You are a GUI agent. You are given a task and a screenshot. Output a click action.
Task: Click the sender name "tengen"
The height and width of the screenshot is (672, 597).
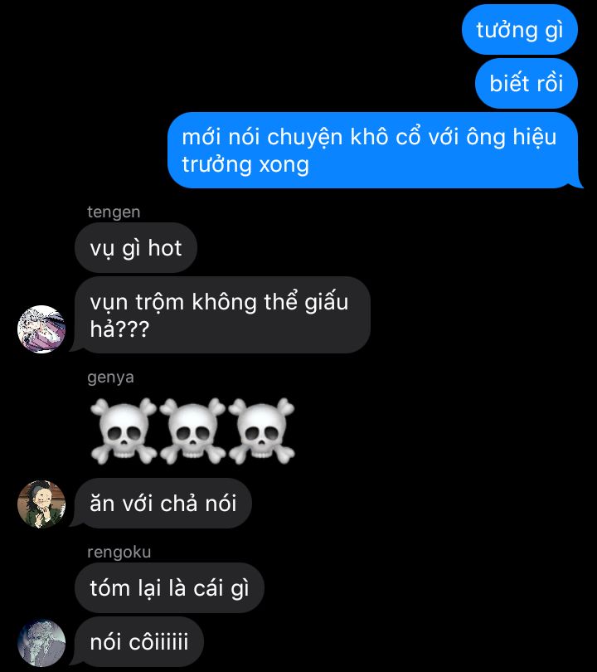tap(114, 212)
